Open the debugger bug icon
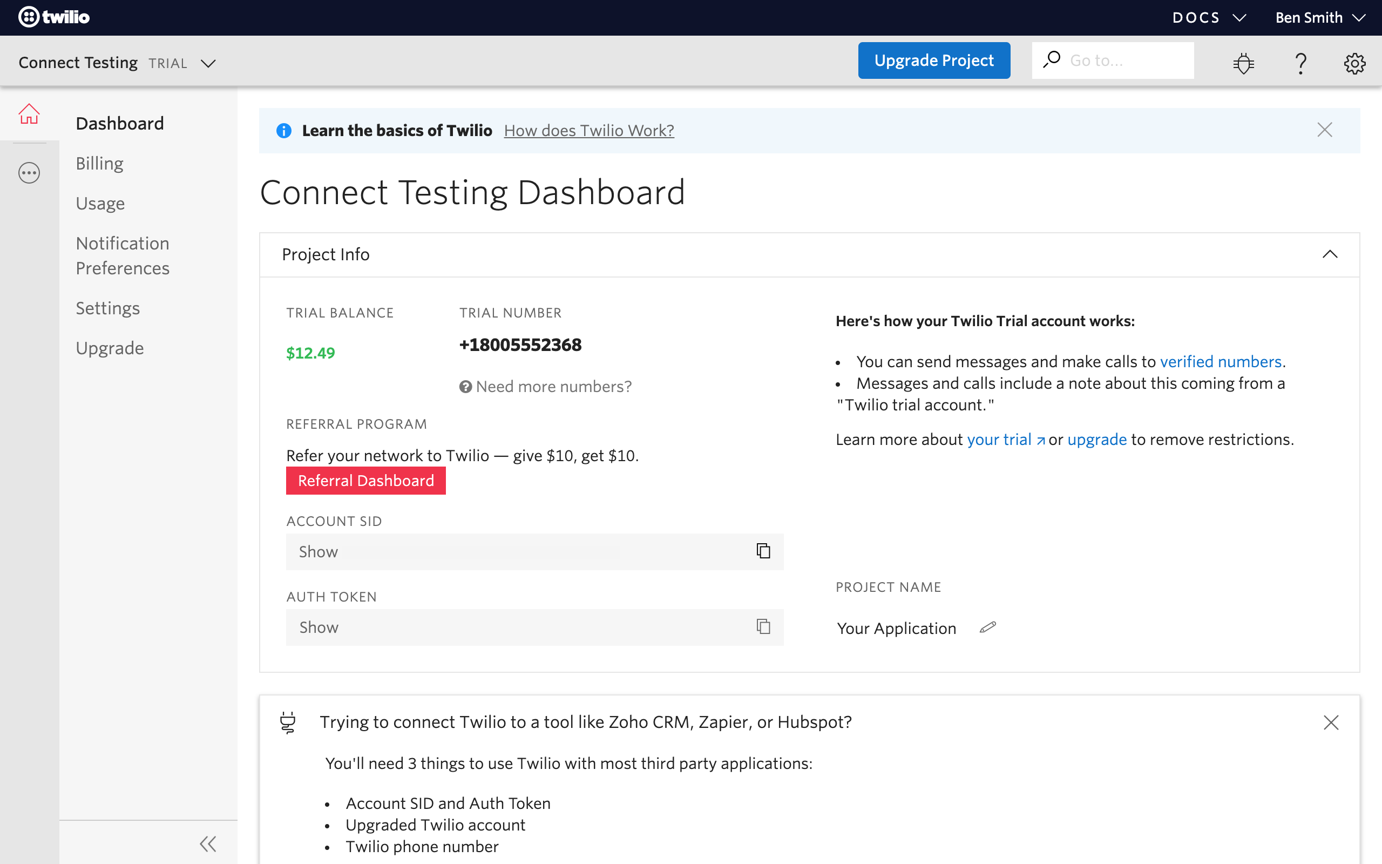 pyautogui.click(x=1243, y=63)
